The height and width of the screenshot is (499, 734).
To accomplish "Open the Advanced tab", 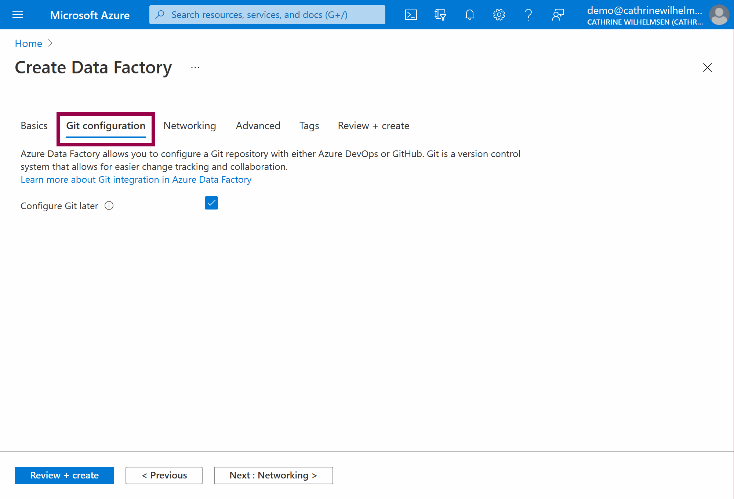I will [x=258, y=126].
